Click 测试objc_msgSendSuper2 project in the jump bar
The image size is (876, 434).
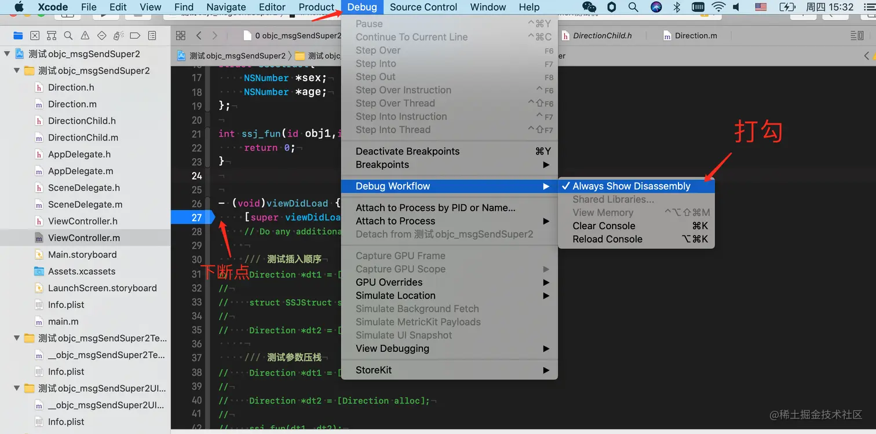[232, 56]
